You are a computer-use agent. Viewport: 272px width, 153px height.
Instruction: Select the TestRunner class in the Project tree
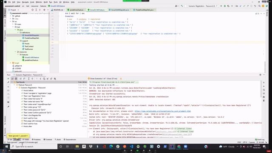pos(28,49)
